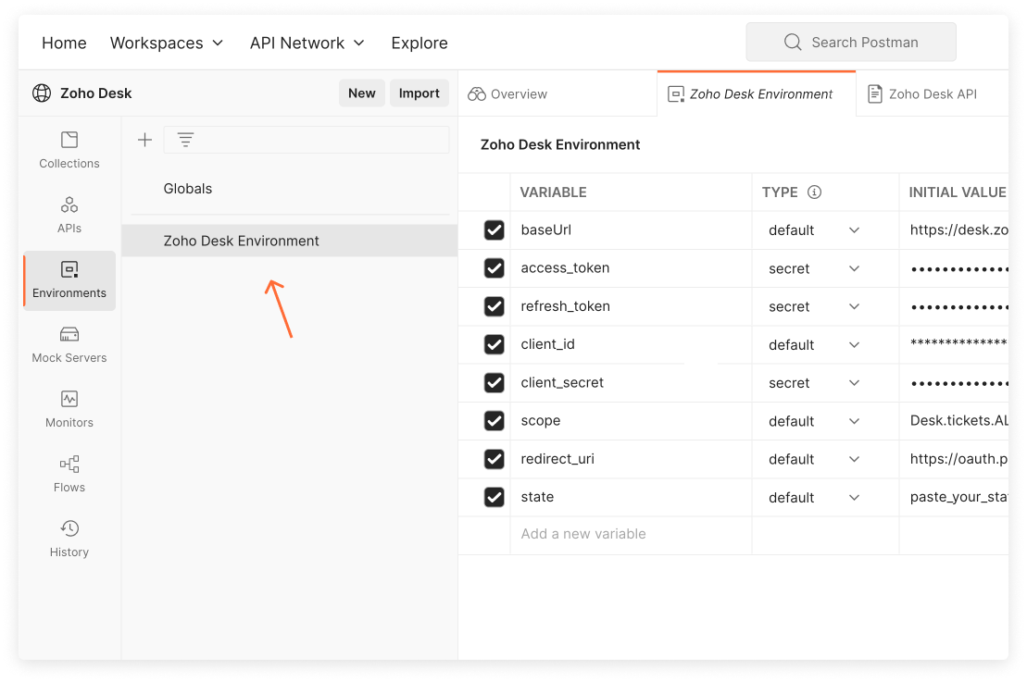The height and width of the screenshot is (682, 1027).
Task: Click the access_token variable name cell
Action: tap(631, 267)
